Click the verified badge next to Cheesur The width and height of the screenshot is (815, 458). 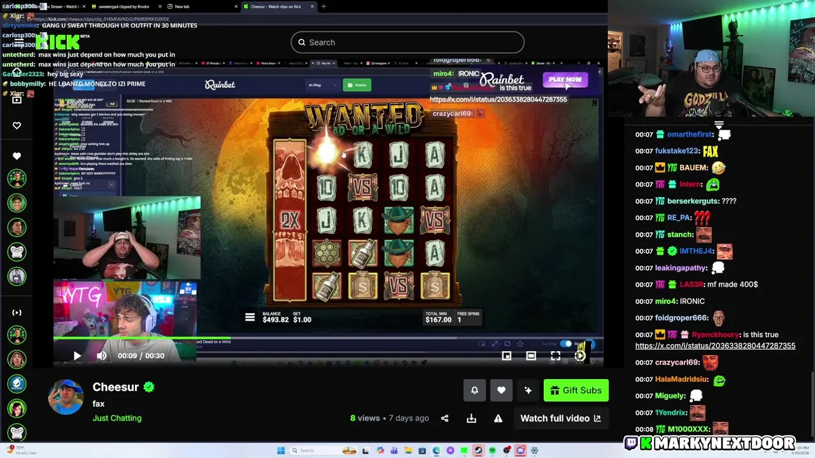[149, 387]
